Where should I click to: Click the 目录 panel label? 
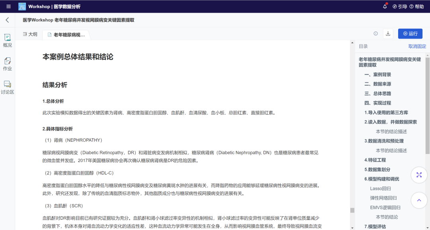tap(363, 46)
